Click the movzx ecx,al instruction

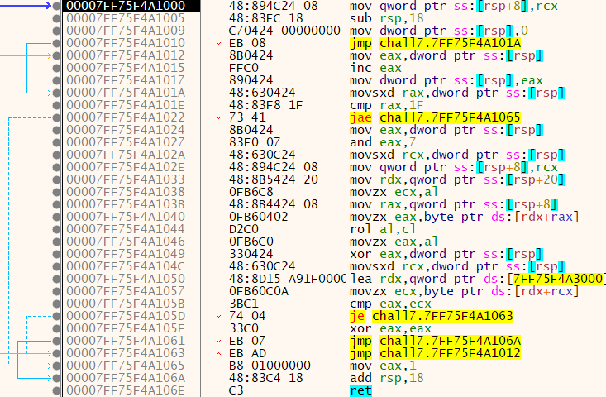pyautogui.click(x=394, y=192)
